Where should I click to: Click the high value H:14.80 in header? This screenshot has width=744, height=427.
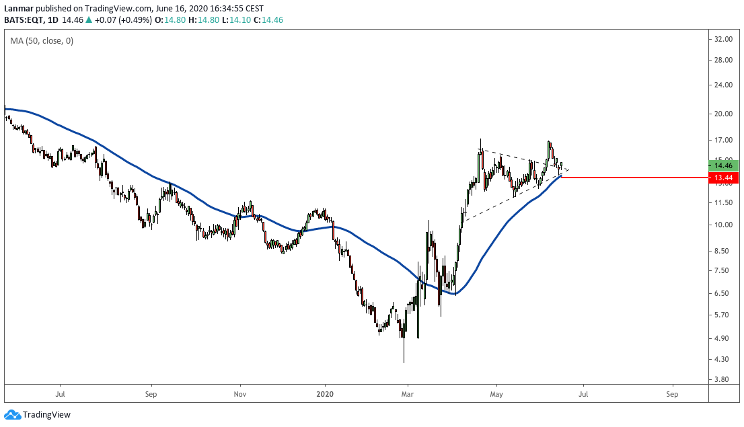pos(204,20)
